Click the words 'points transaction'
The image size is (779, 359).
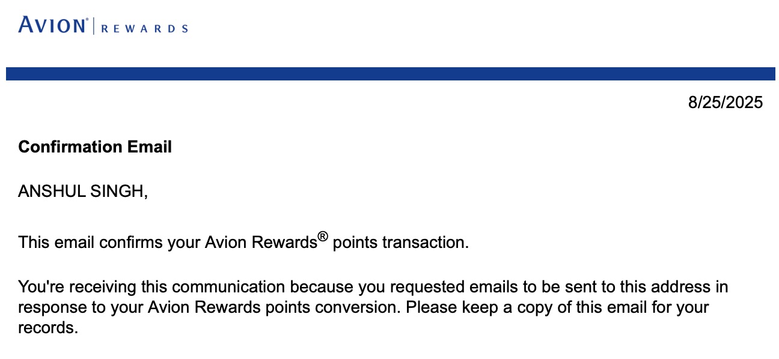[400, 243]
